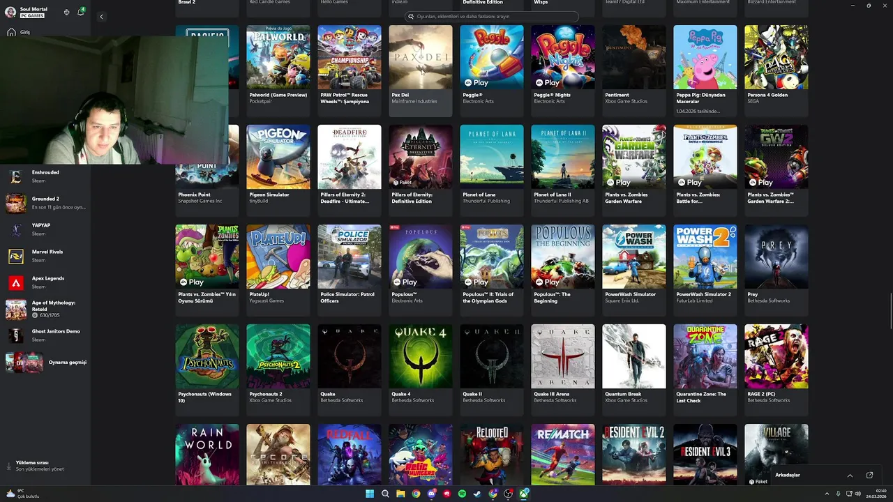The image size is (893, 502).
Task: Open Age of Mythology: Retold sidebar entry
Action: click(45, 309)
